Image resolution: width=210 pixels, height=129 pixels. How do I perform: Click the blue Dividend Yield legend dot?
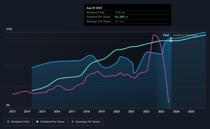[8, 122]
